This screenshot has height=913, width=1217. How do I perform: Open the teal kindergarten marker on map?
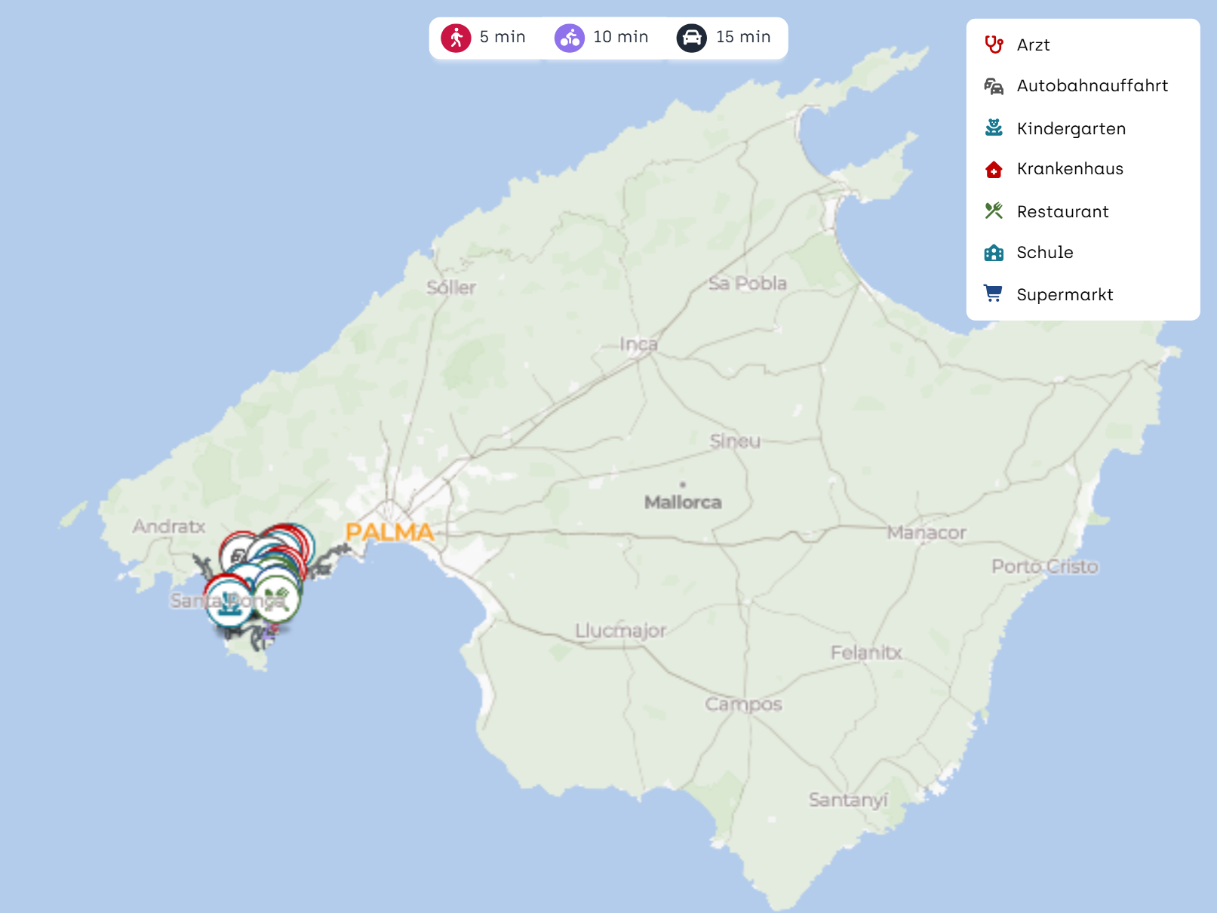(229, 604)
